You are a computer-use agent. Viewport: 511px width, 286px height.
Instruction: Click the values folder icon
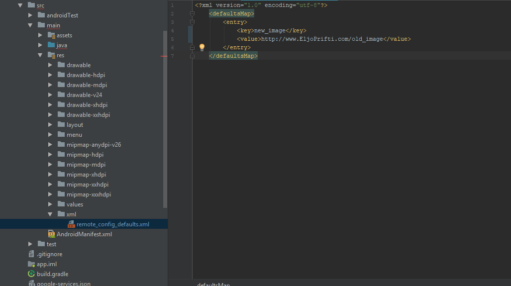[x=61, y=204]
